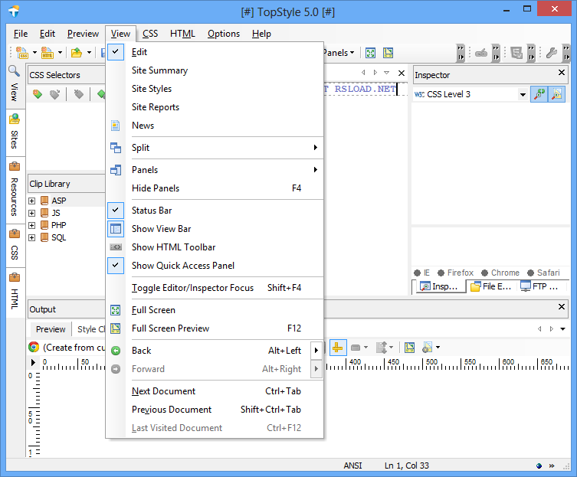
Task: Select Previous Document menu entry
Action: point(215,410)
